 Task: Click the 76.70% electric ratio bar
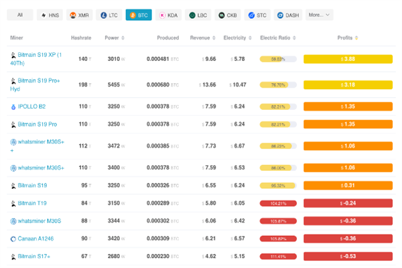(278, 85)
